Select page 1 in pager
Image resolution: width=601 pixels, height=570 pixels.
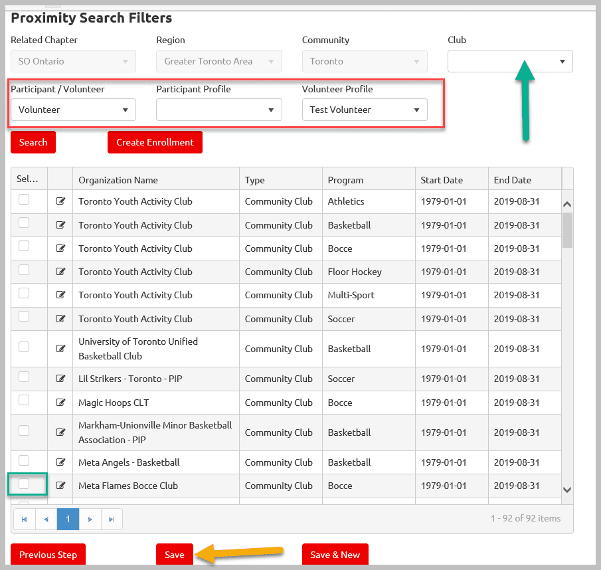(x=68, y=520)
